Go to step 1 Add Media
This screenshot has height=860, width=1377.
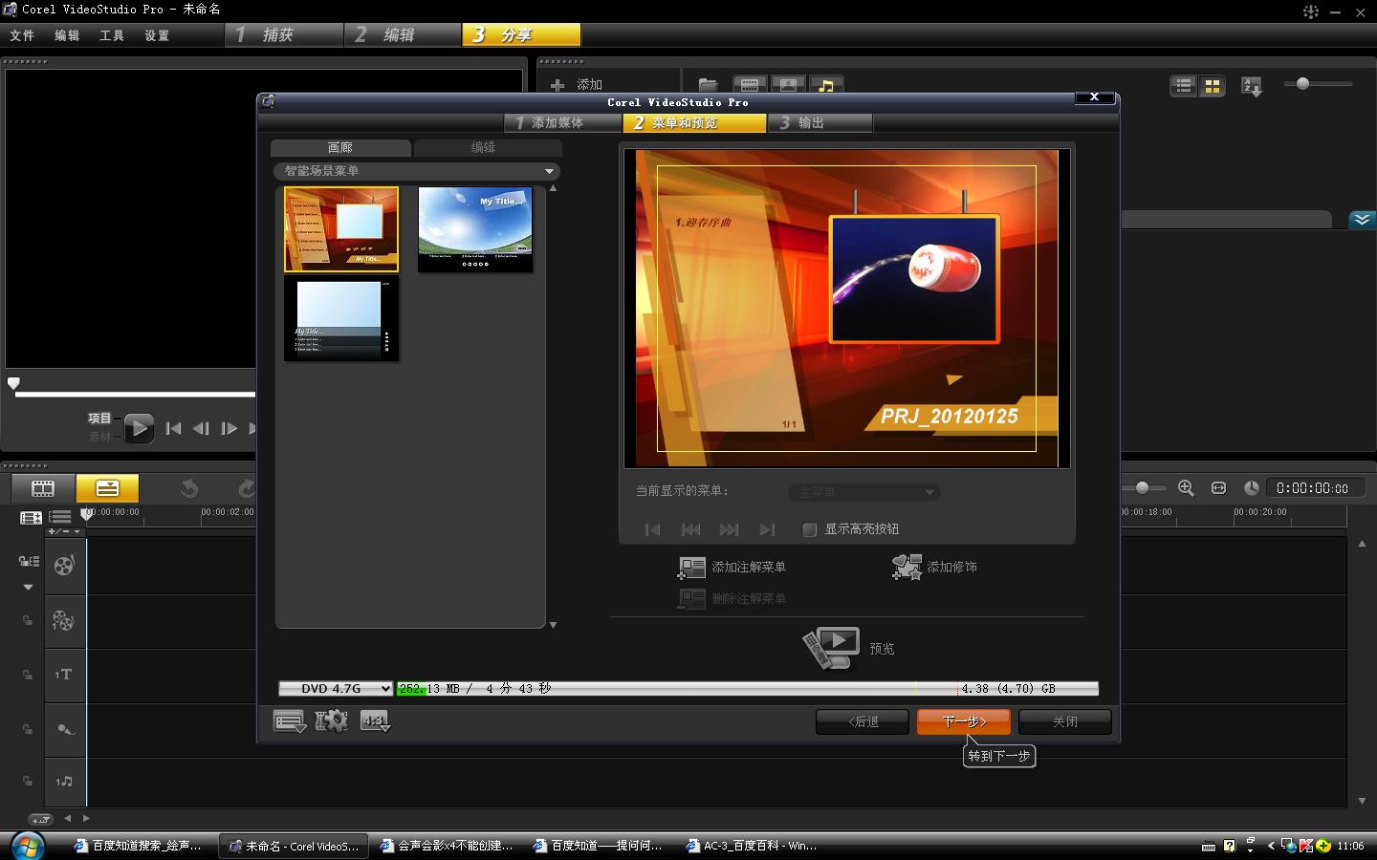click(562, 123)
